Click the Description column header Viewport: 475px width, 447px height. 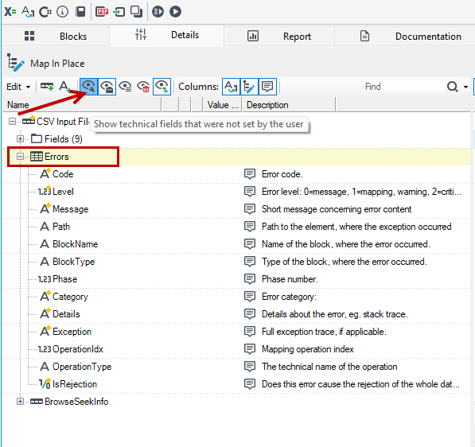(x=289, y=105)
